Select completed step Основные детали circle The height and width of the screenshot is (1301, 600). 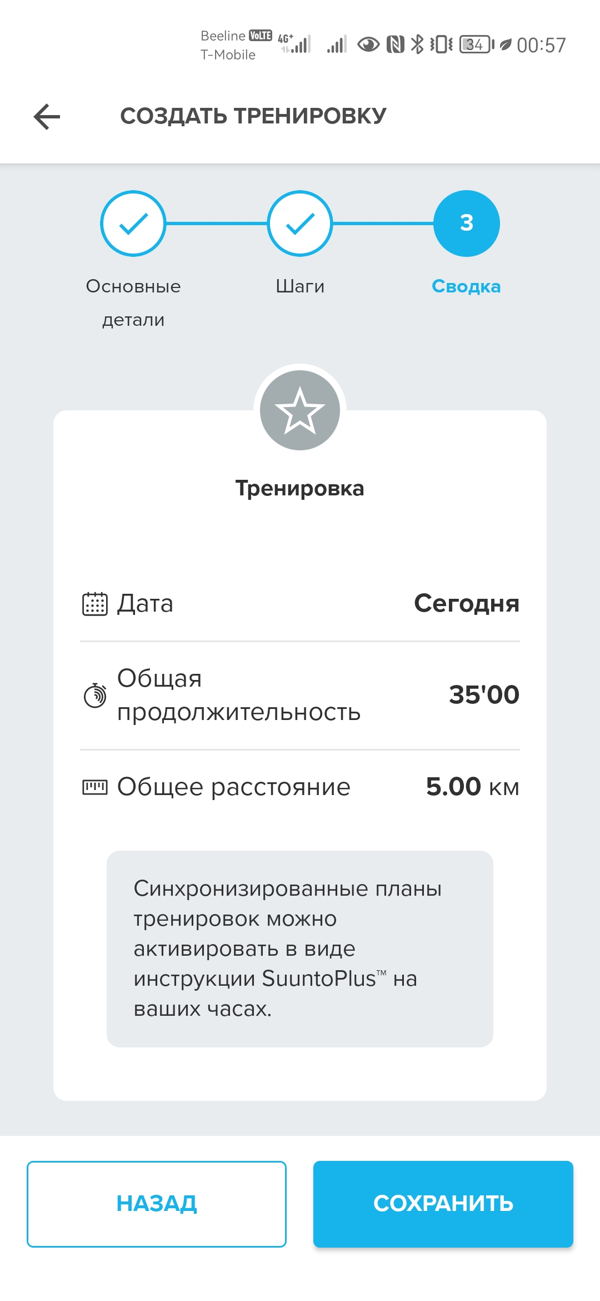(x=133, y=224)
